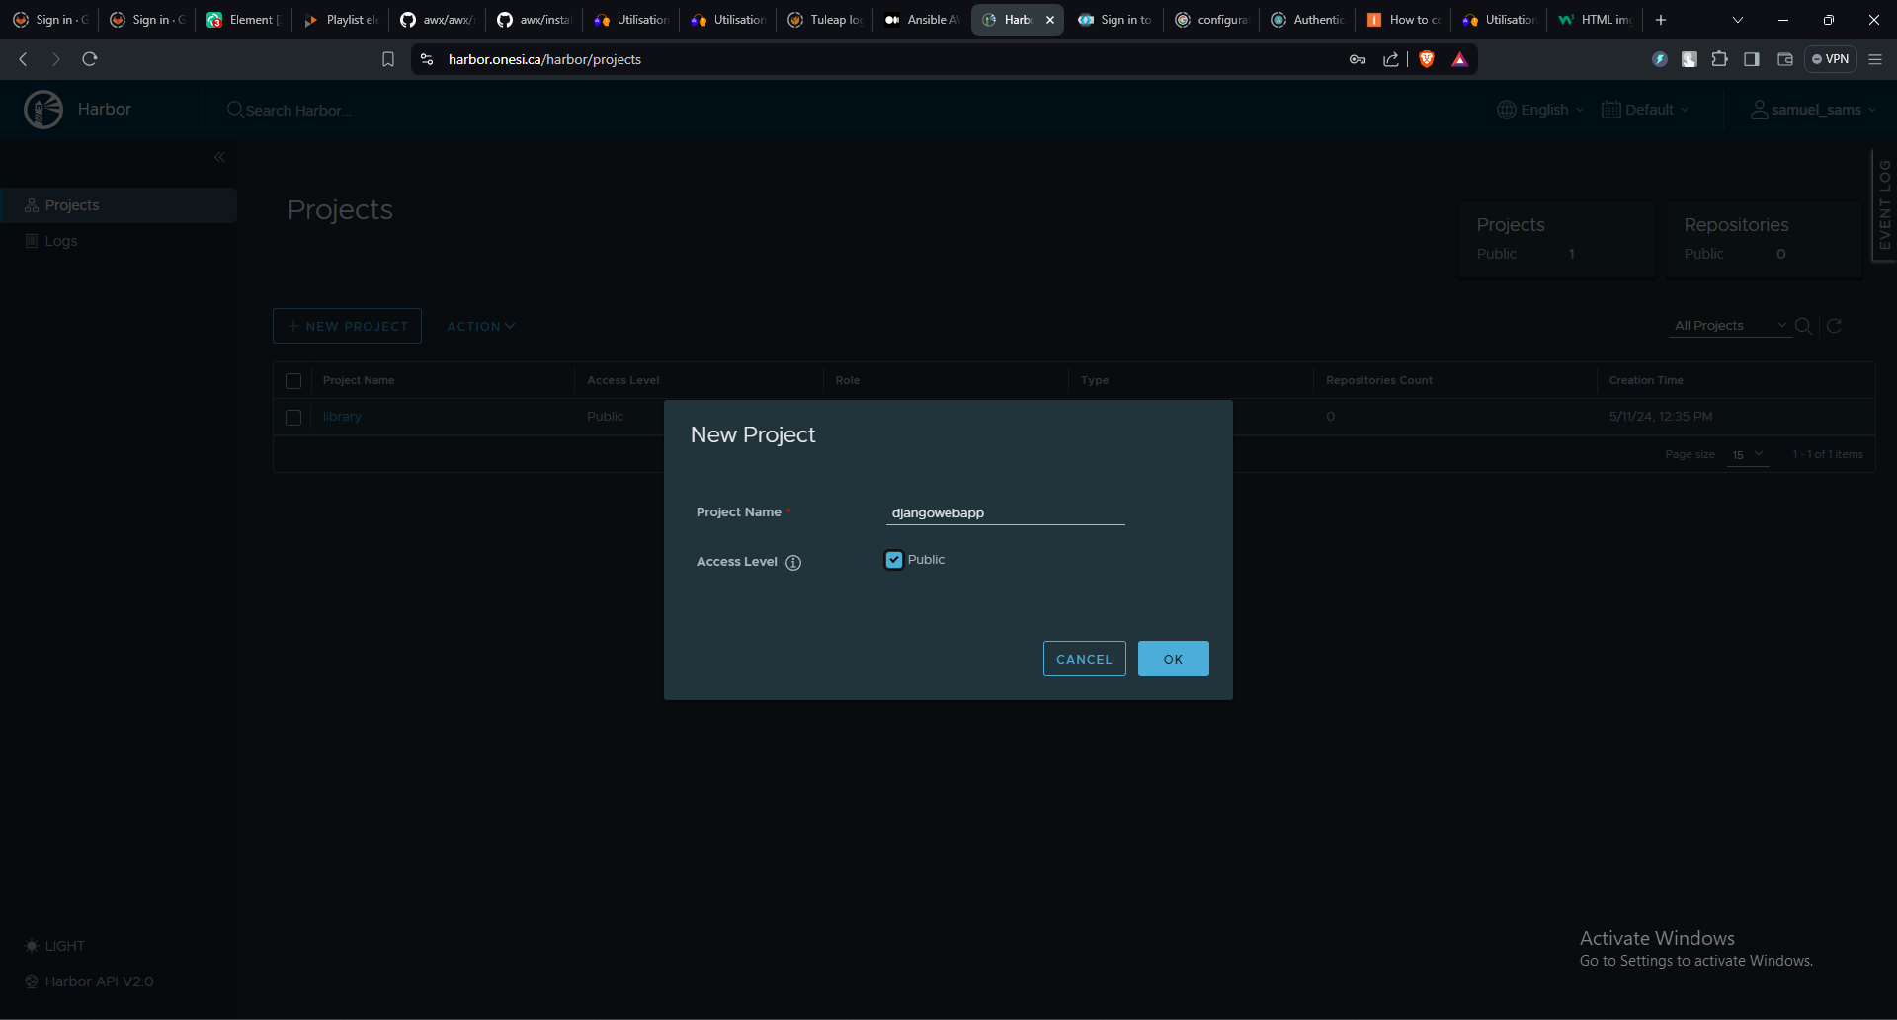Click the search magnifier next to All Projects

click(1803, 326)
